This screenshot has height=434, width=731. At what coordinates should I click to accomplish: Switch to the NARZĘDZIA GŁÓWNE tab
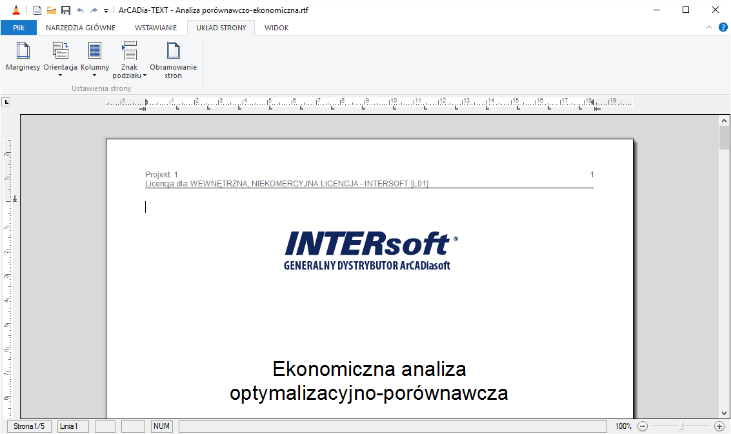(81, 28)
